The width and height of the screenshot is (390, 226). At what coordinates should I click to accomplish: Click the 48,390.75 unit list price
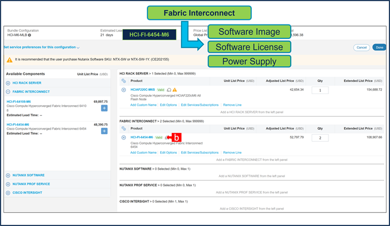(x=101, y=124)
